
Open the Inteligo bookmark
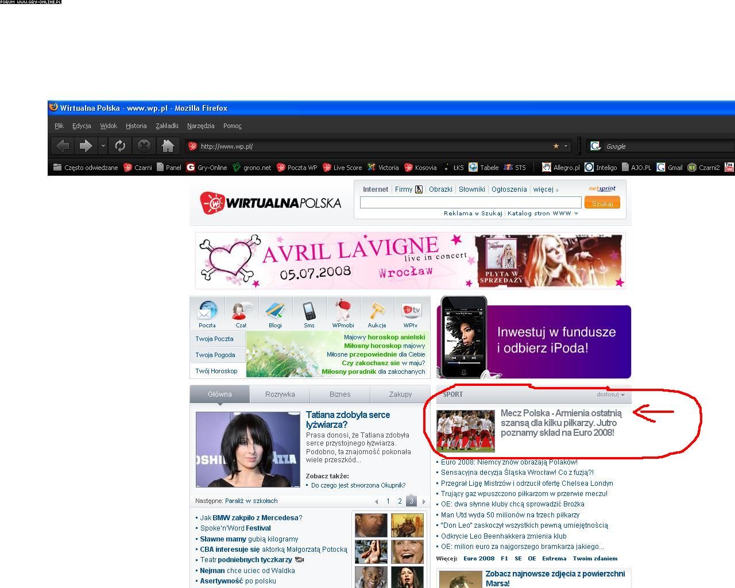coord(601,168)
